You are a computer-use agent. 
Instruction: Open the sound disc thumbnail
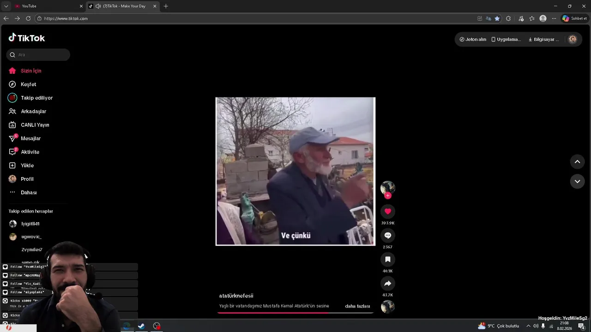388,307
